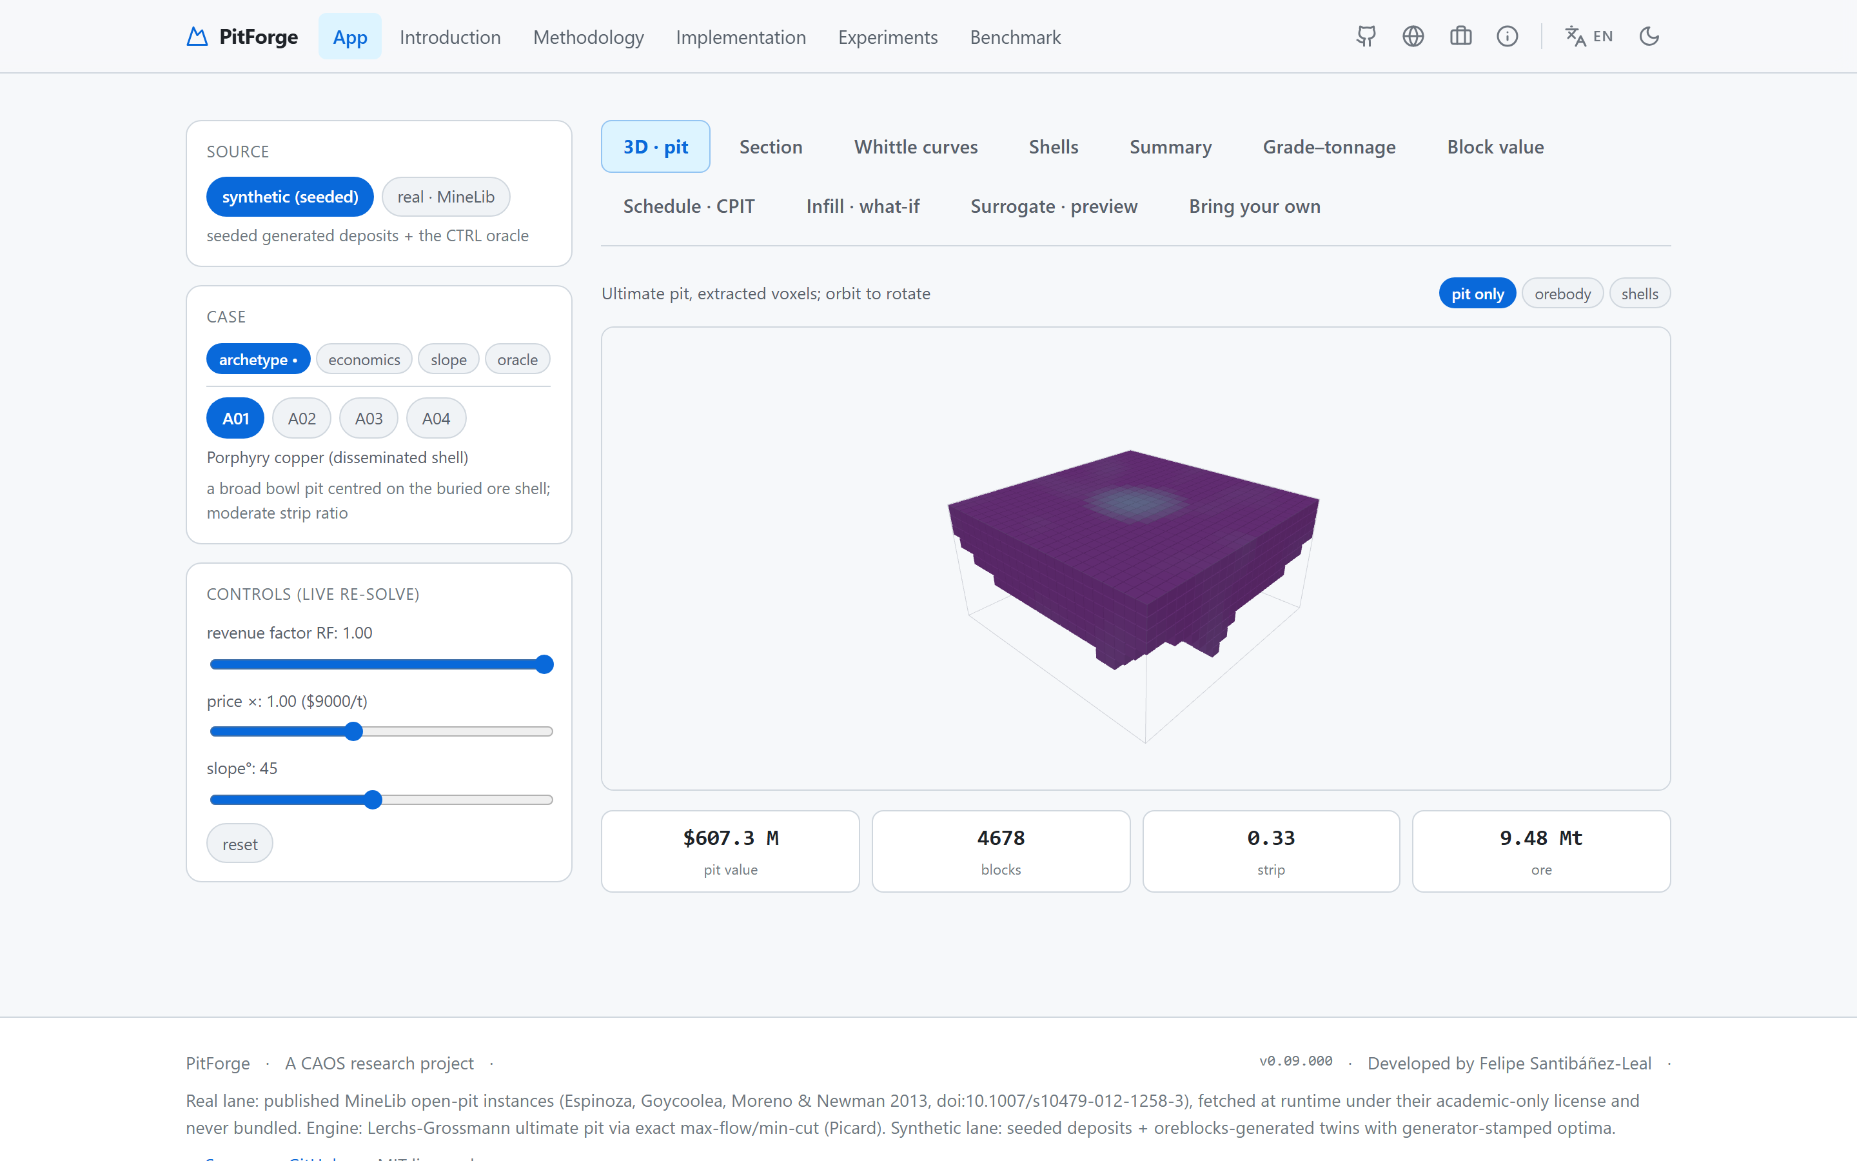Choose the oracle case group
This screenshot has height=1161, width=1857.
pyautogui.click(x=517, y=359)
